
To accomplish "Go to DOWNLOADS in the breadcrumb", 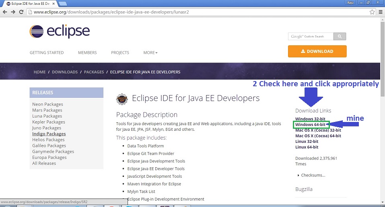I will [65, 72].
